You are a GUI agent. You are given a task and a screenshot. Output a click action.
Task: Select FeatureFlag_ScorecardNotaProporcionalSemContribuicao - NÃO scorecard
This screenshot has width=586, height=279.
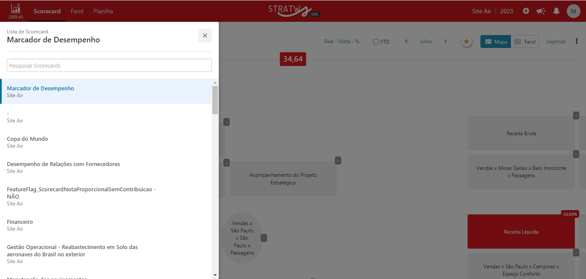106,196
